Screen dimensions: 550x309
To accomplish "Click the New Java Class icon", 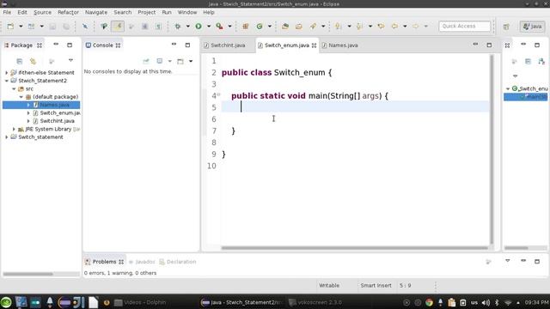I will pyautogui.click(x=260, y=27).
